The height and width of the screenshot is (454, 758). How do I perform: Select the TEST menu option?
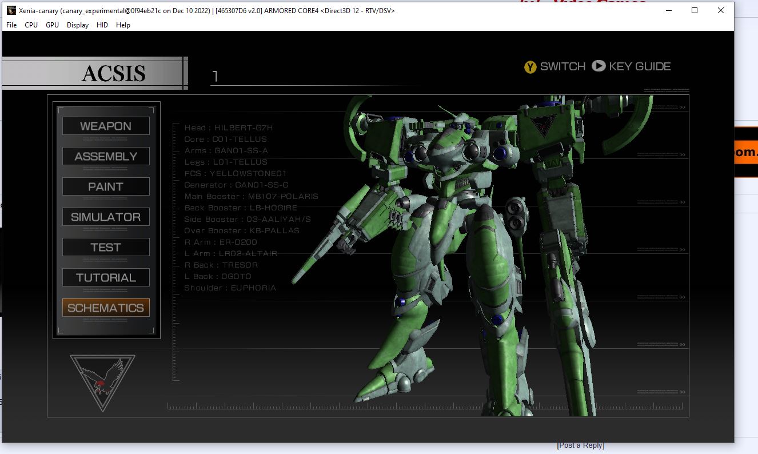(x=106, y=248)
